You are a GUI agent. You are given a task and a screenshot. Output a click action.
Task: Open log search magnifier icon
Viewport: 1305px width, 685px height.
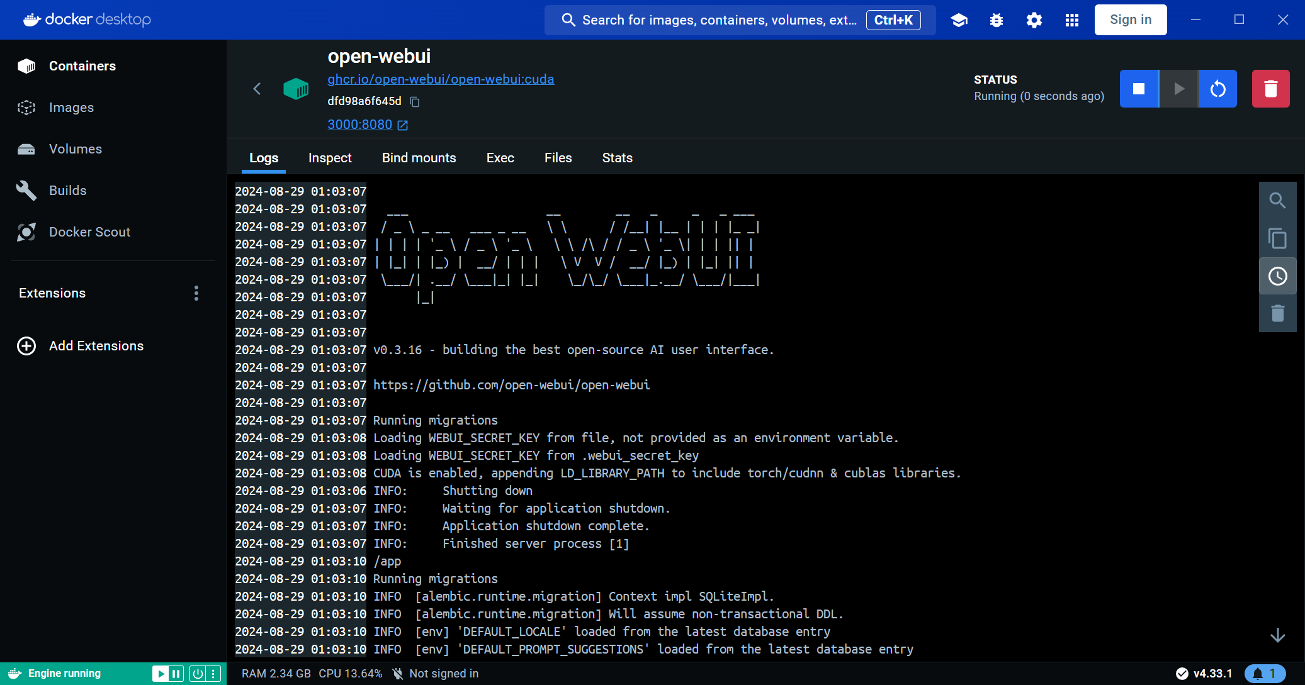pos(1277,201)
